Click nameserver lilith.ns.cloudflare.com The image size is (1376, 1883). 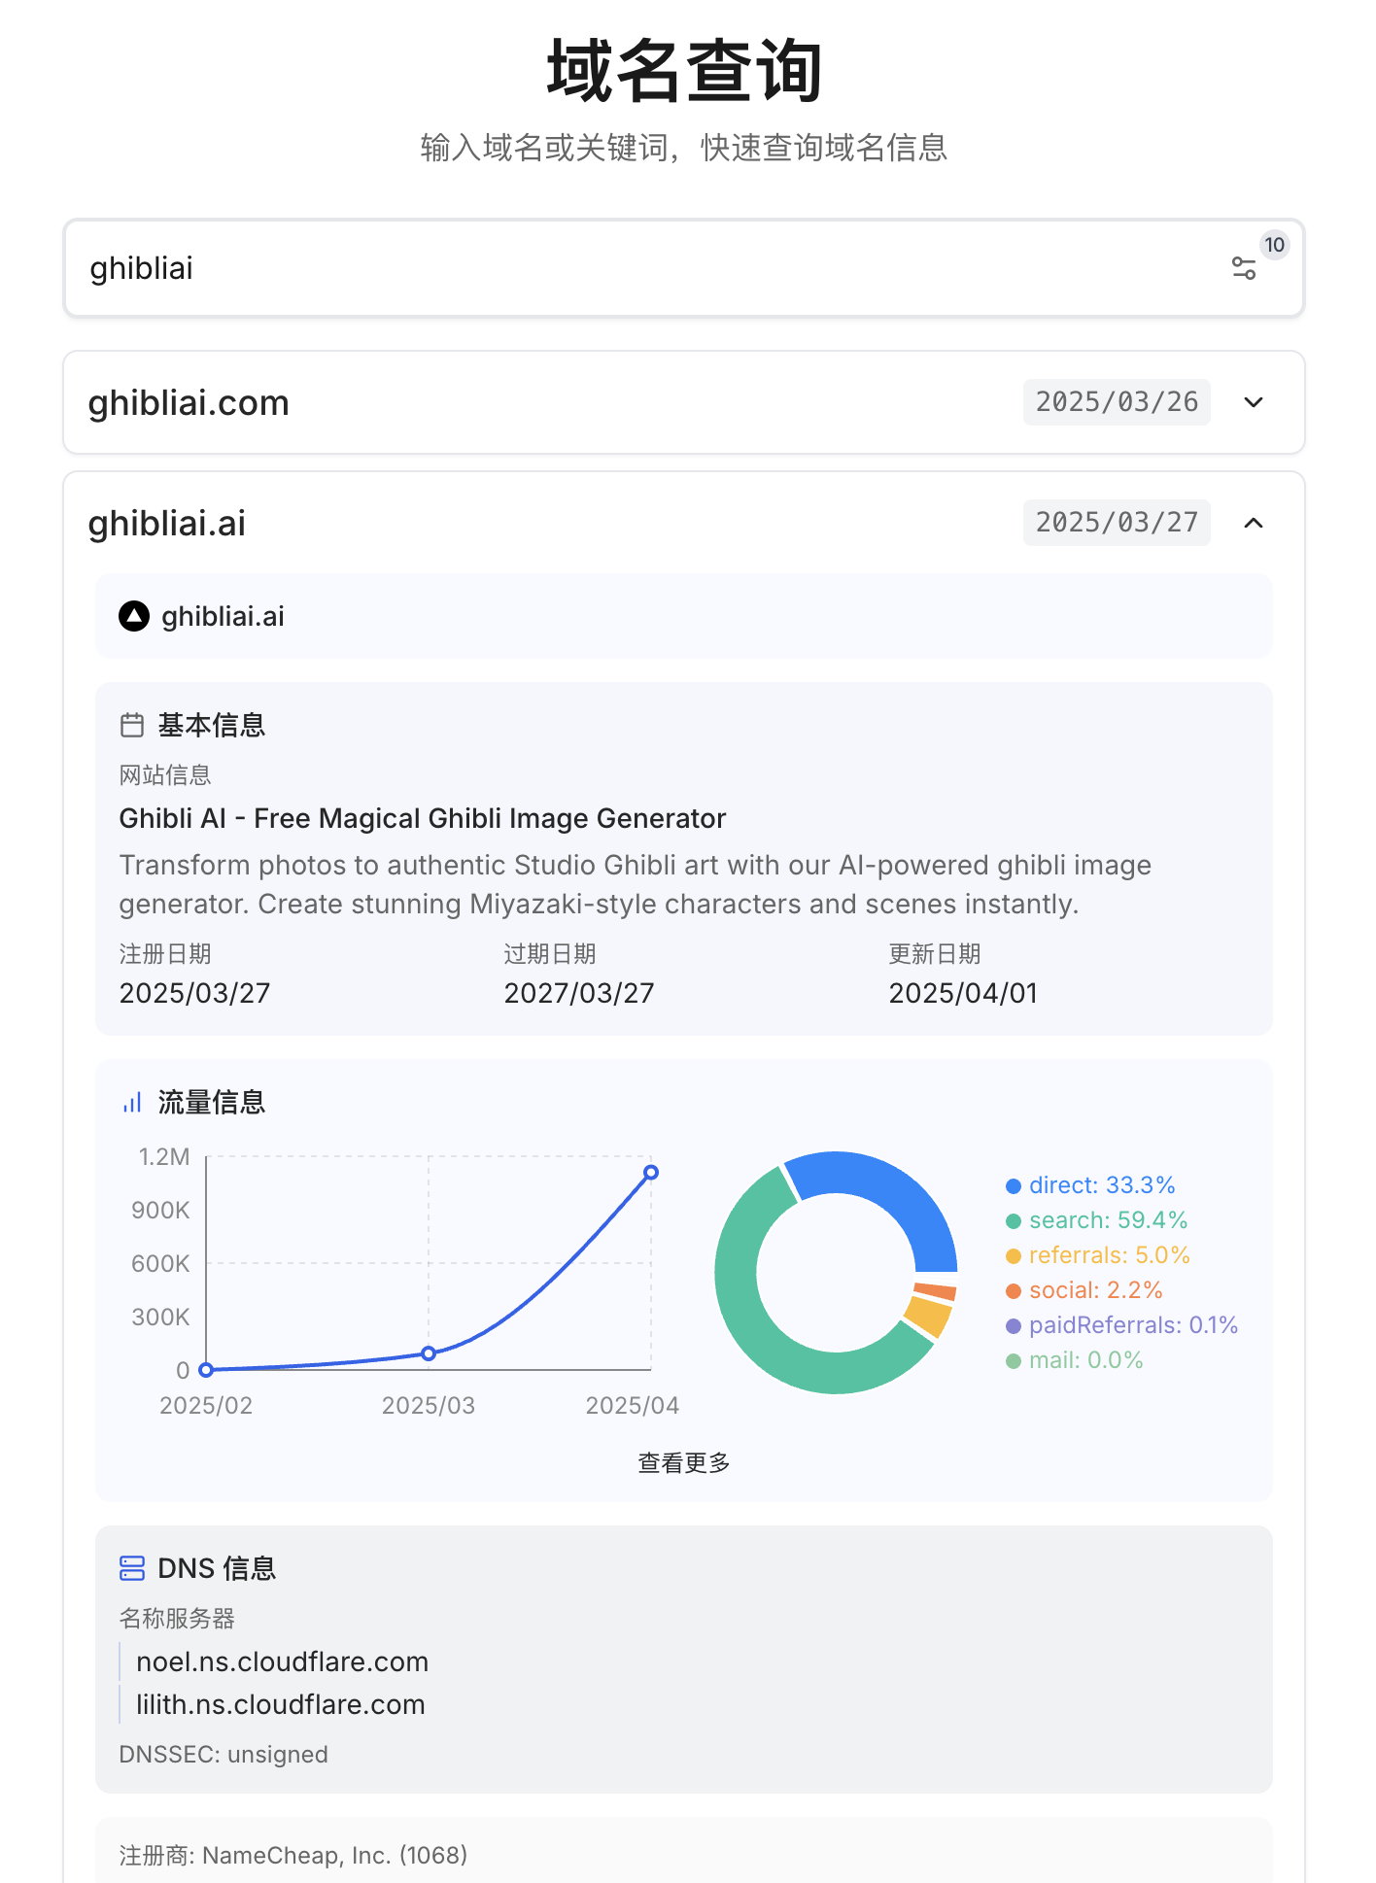(281, 1704)
